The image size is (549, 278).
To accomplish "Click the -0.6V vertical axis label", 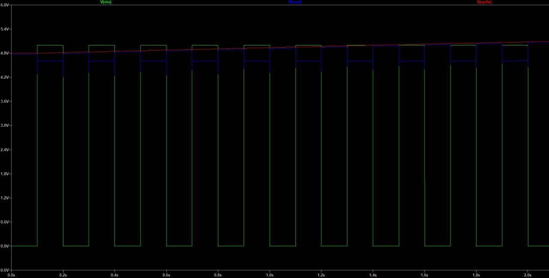I will [x=5, y=270].
